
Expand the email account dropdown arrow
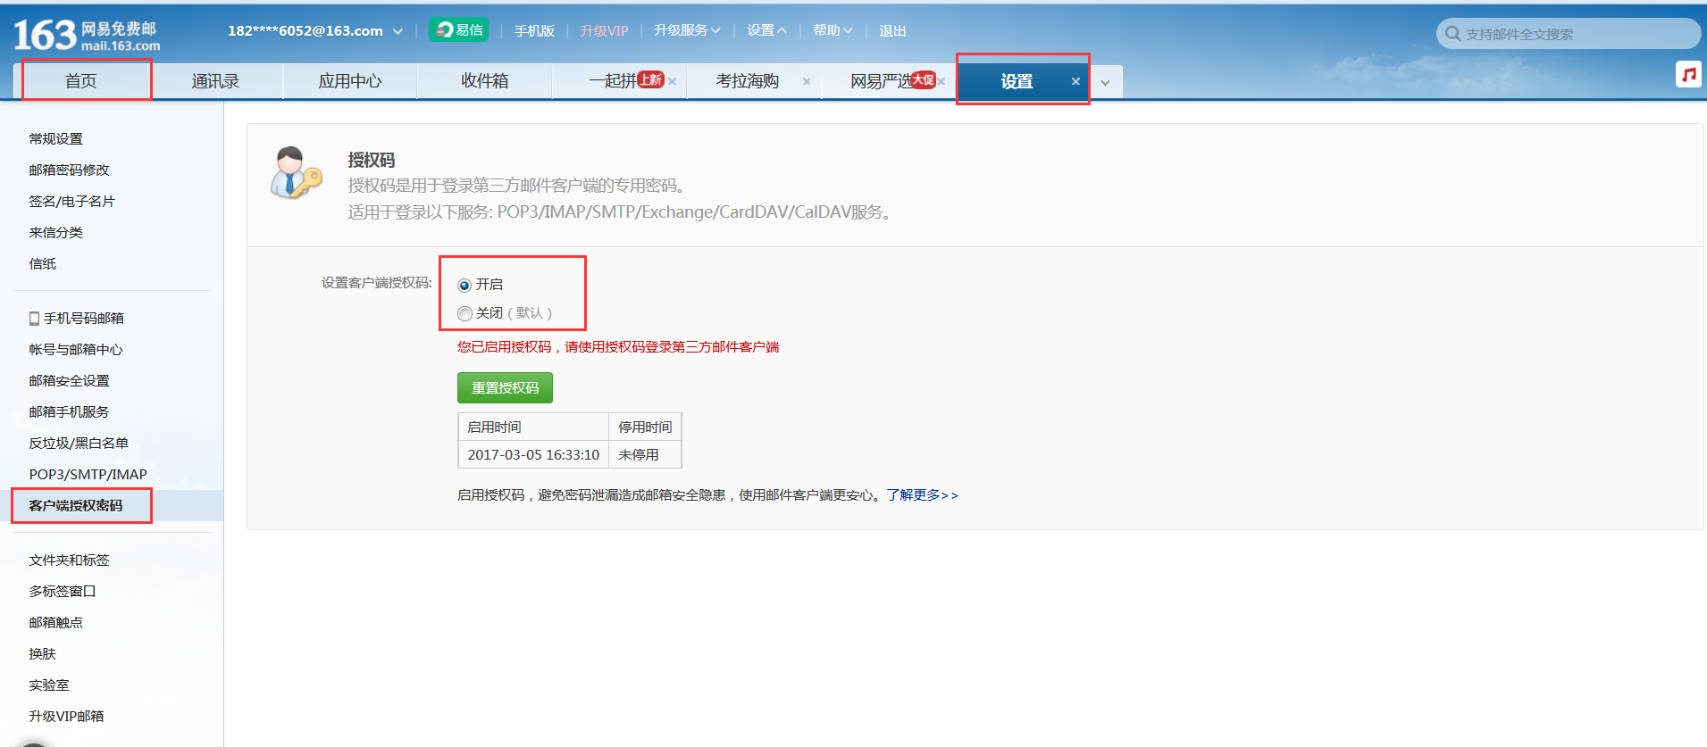point(397,31)
